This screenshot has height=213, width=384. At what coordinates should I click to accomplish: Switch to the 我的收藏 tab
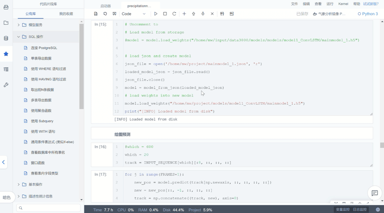66,14
